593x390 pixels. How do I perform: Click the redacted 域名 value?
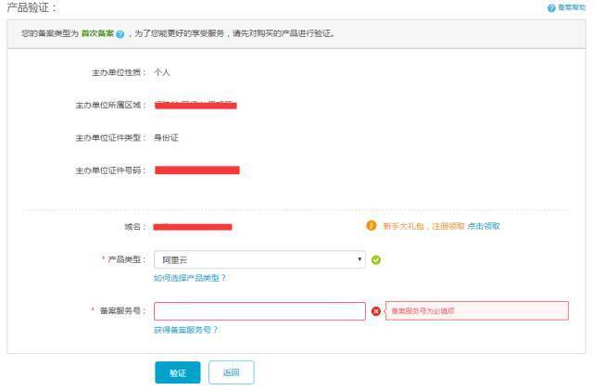193,227
